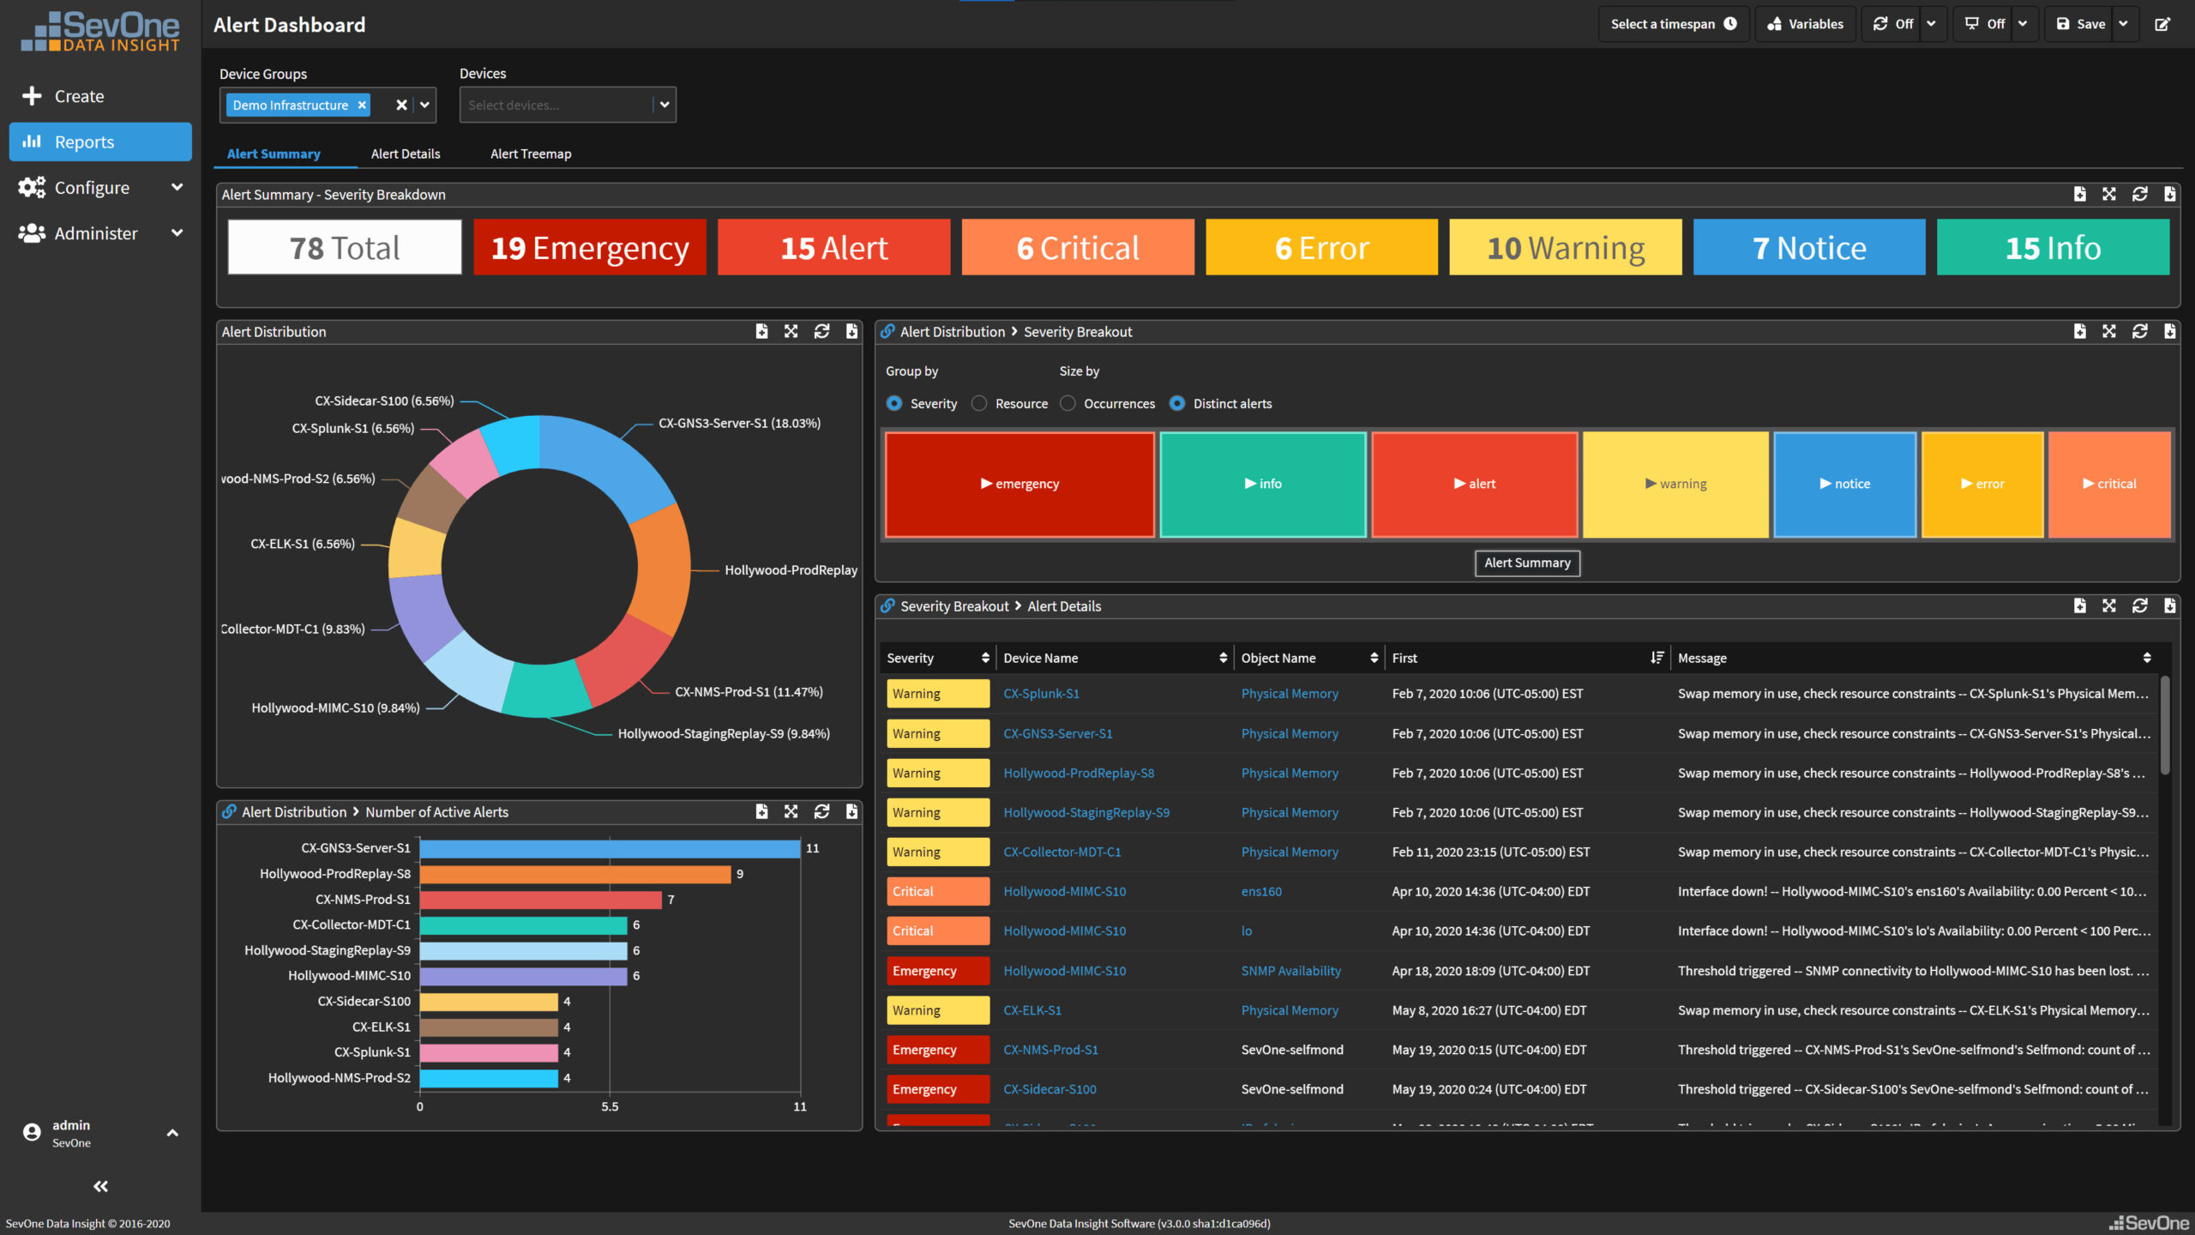Click admin user avatar icon
Viewport: 2195px width, 1235px height.
[x=32, y=1133]
